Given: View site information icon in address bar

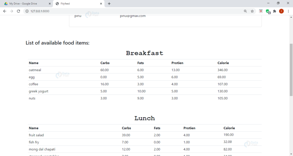Looking at the screenshot, I should click(27, 11).
